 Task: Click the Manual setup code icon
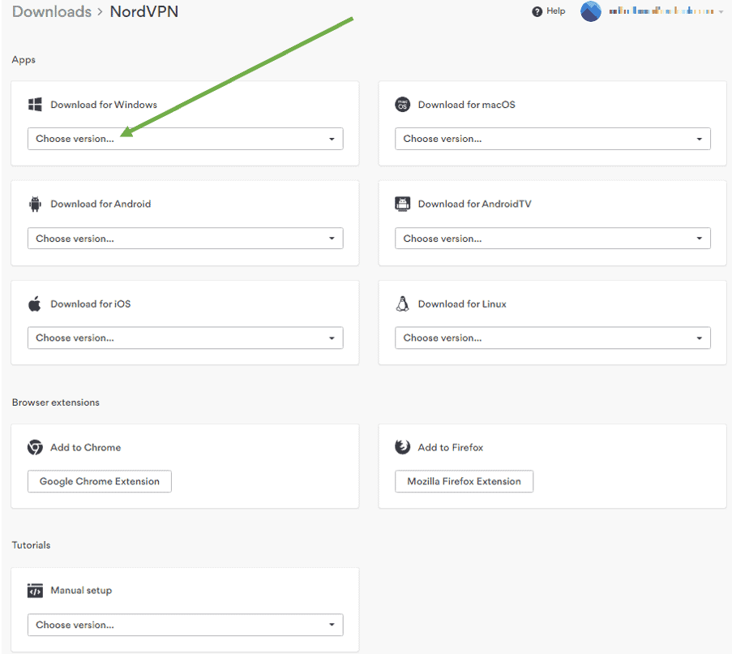pyautogui.click(x=35, y=591)
